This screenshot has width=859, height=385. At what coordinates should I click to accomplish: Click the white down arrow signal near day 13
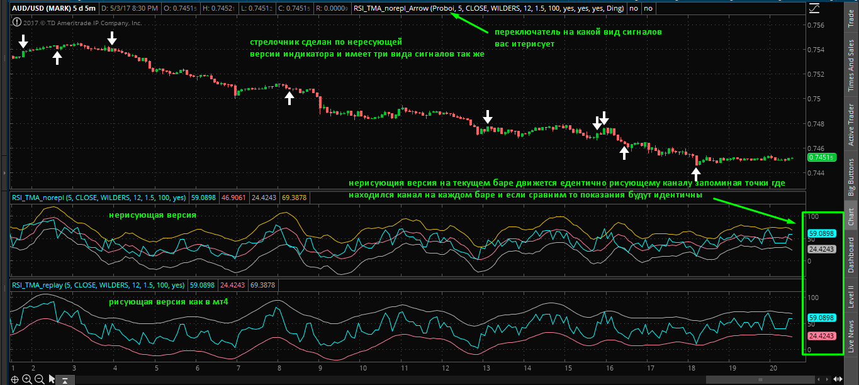click(x=488, y=116)
